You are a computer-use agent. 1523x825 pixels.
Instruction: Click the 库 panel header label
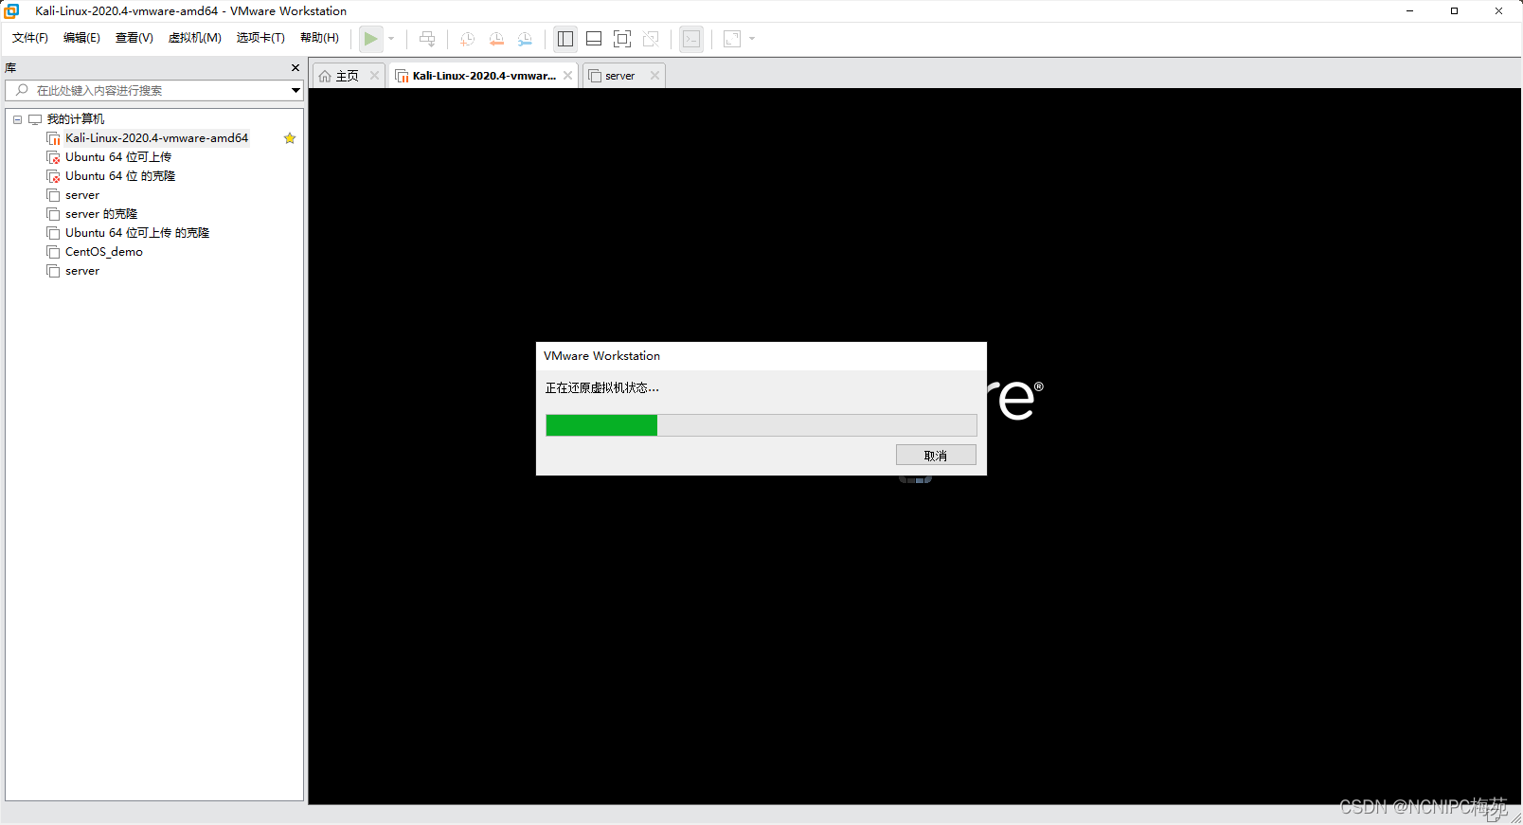pos(10,68)
